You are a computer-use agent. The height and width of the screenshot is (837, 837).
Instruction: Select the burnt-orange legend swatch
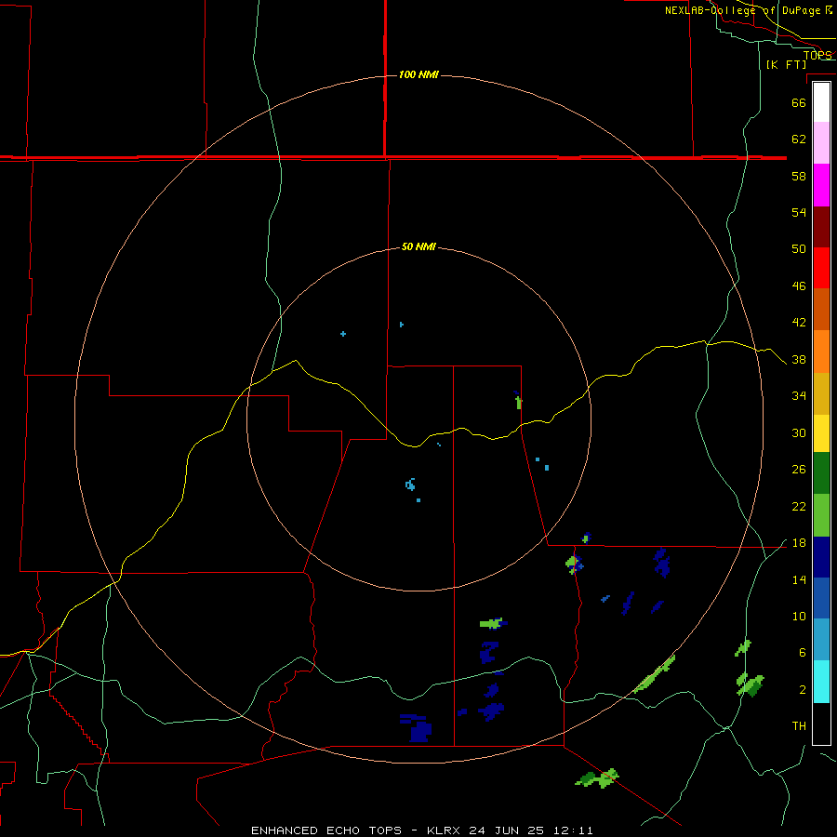pos(821,309)
